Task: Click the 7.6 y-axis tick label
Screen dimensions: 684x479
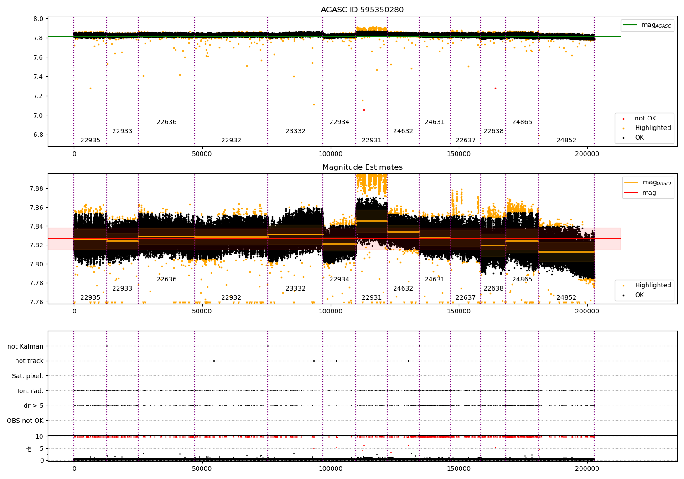Action: 38,57
